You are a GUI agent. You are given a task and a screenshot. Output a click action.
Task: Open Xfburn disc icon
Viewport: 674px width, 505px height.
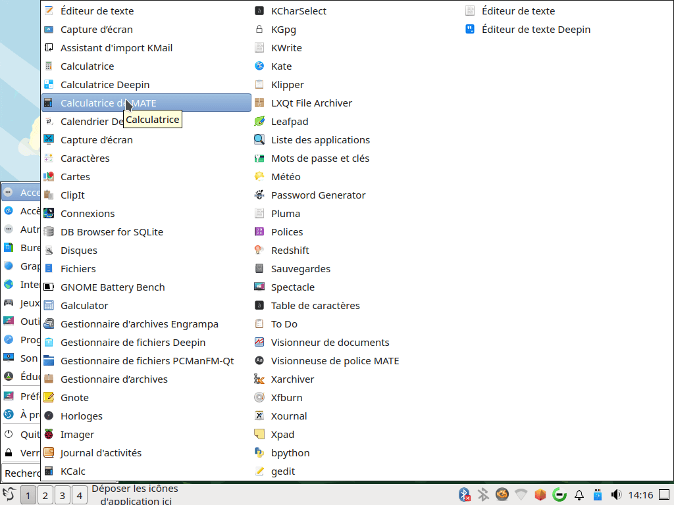(x=259, y=398)
